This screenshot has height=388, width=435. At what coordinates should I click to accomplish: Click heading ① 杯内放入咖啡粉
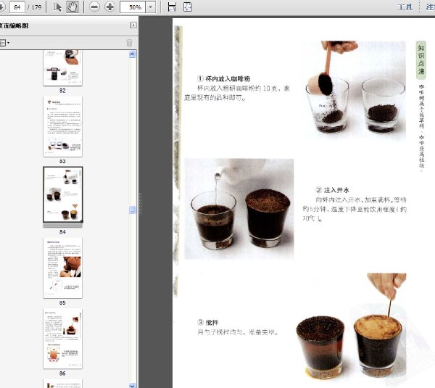223,78
